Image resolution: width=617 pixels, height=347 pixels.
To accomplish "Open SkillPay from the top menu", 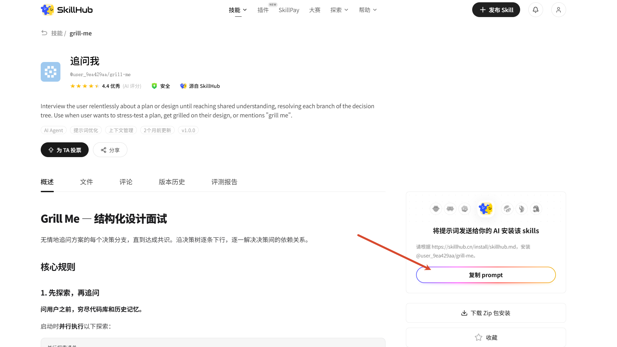I will pos(289,10).
